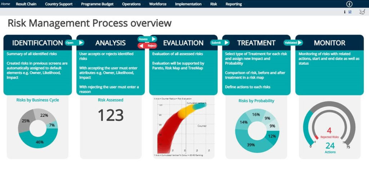Screen dimensions: 369x170
Task: Click the circled info icon in navbar
Action: (x=349, y=4)
